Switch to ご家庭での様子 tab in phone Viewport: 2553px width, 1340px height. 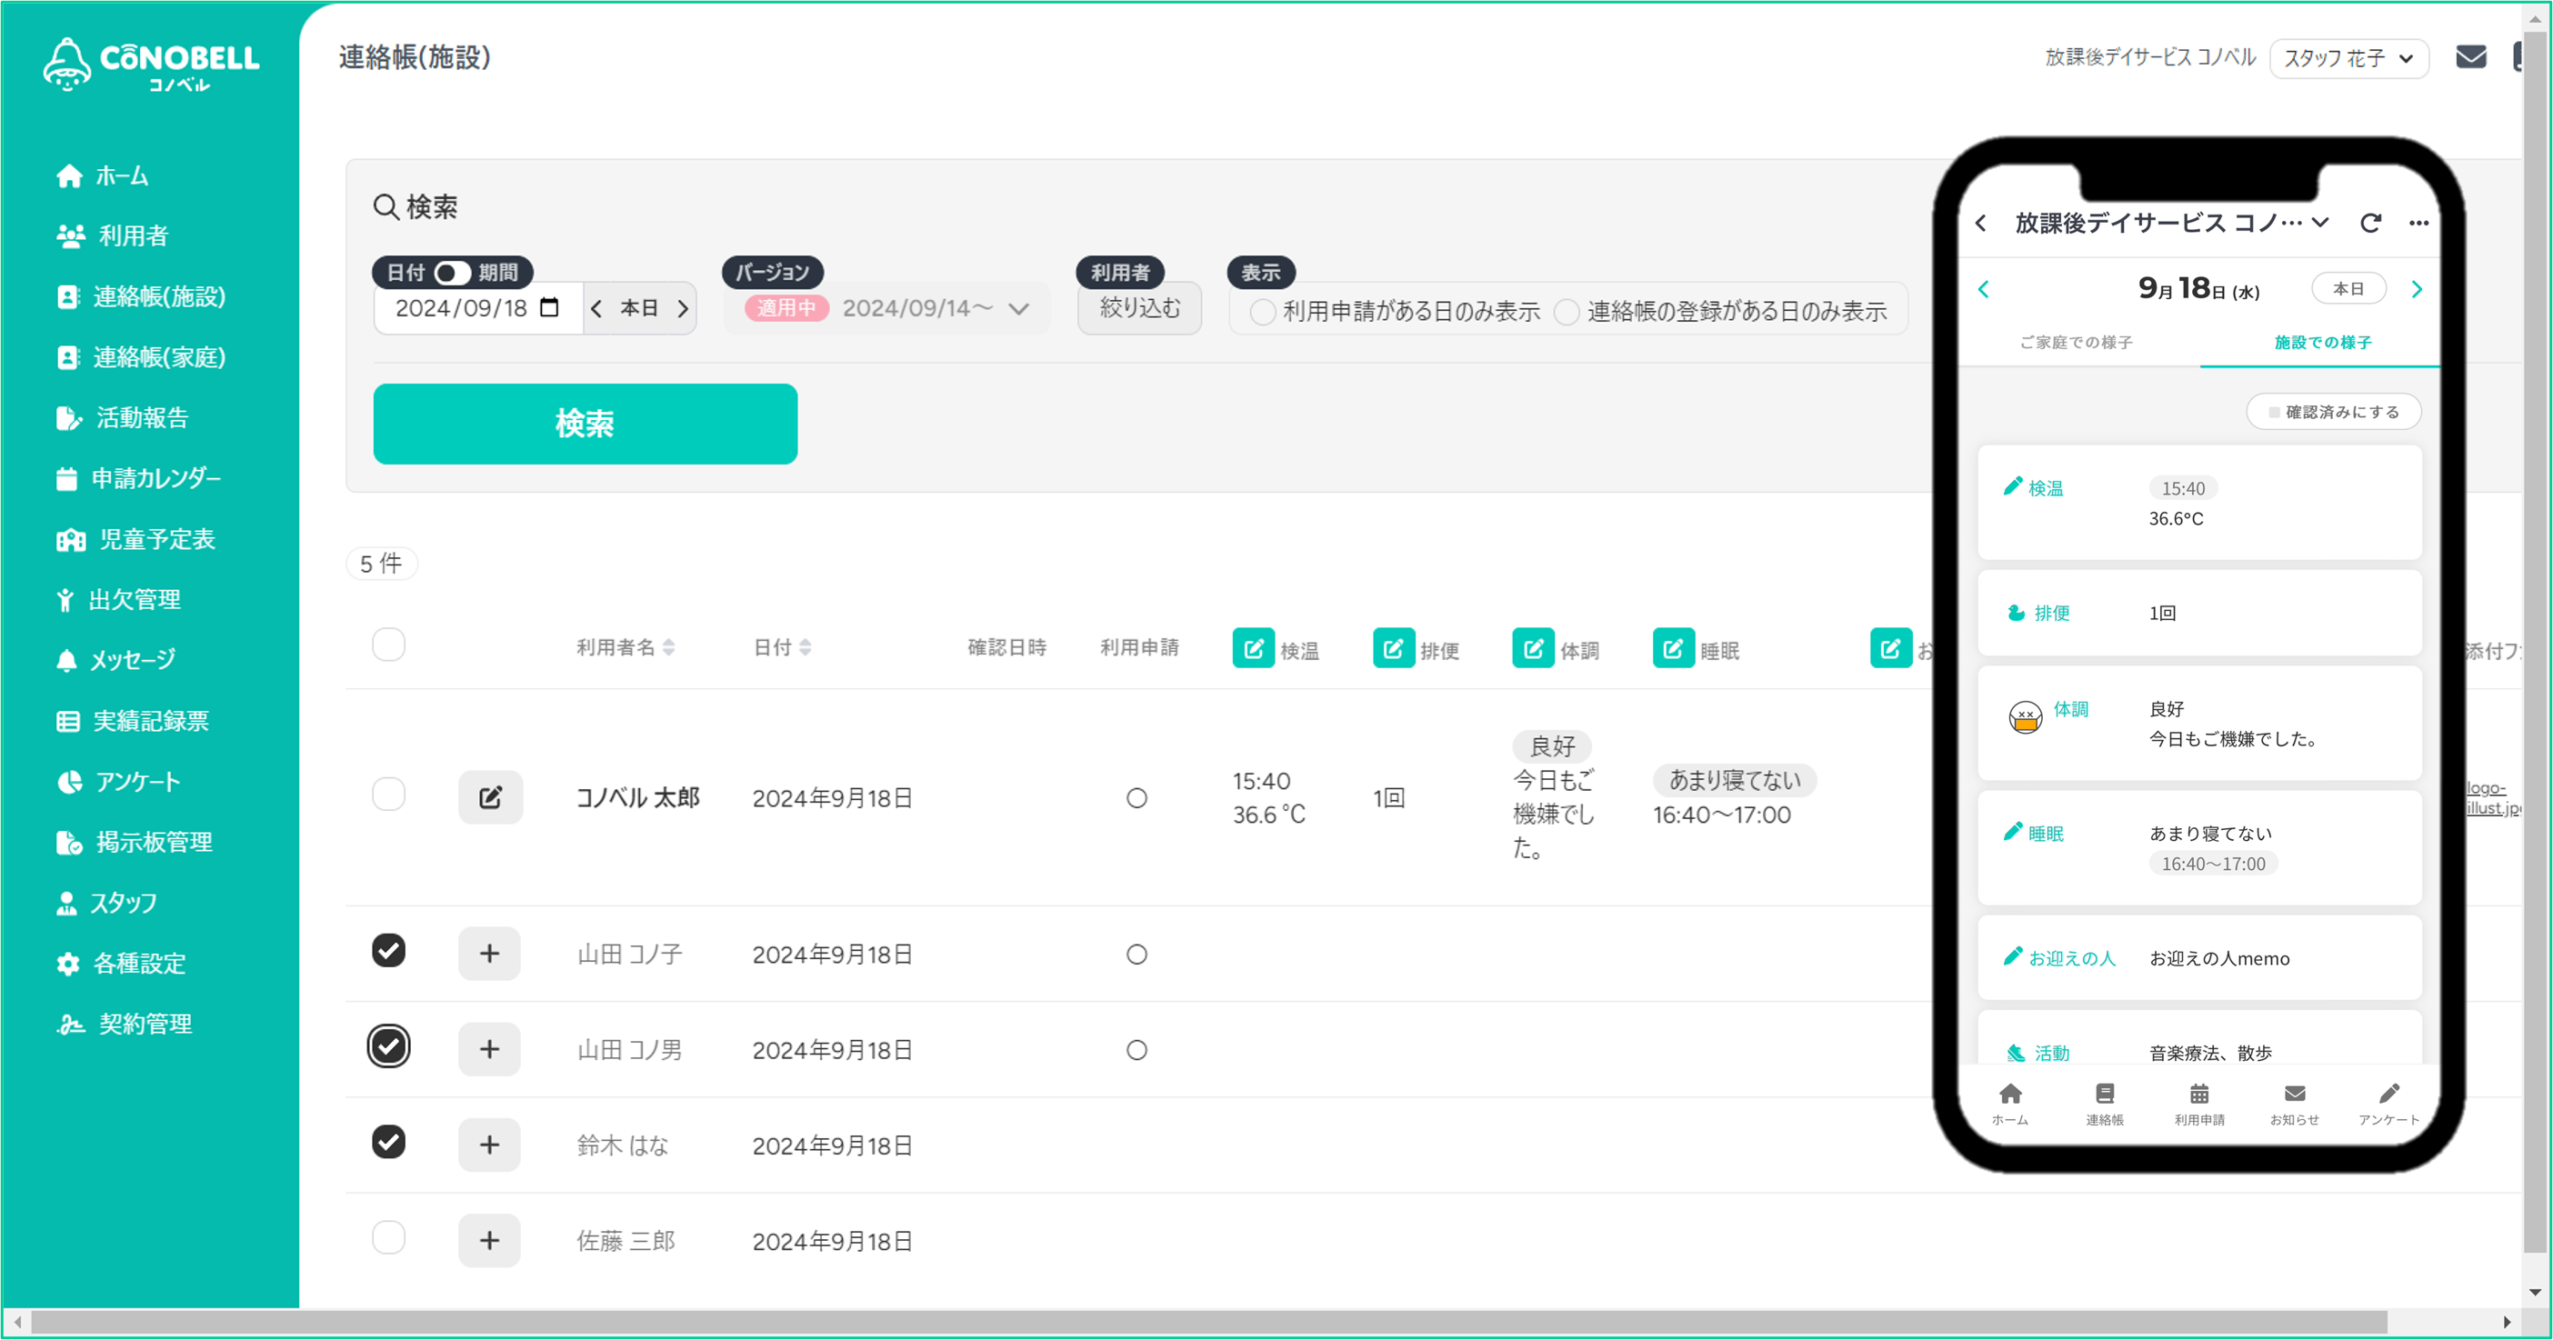click(2077, 342)
